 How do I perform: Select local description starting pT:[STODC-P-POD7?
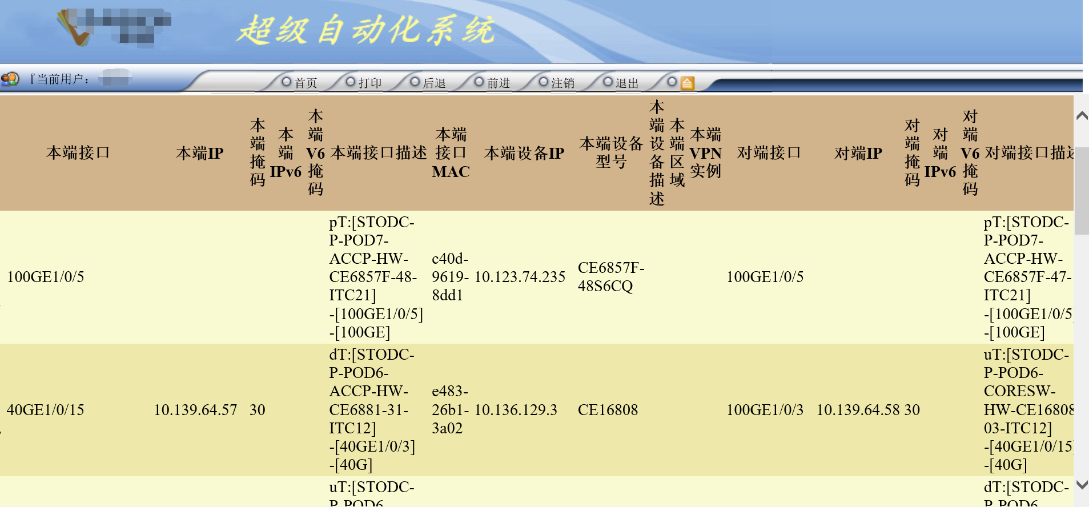pyautogui.click(x=376, y=277)
